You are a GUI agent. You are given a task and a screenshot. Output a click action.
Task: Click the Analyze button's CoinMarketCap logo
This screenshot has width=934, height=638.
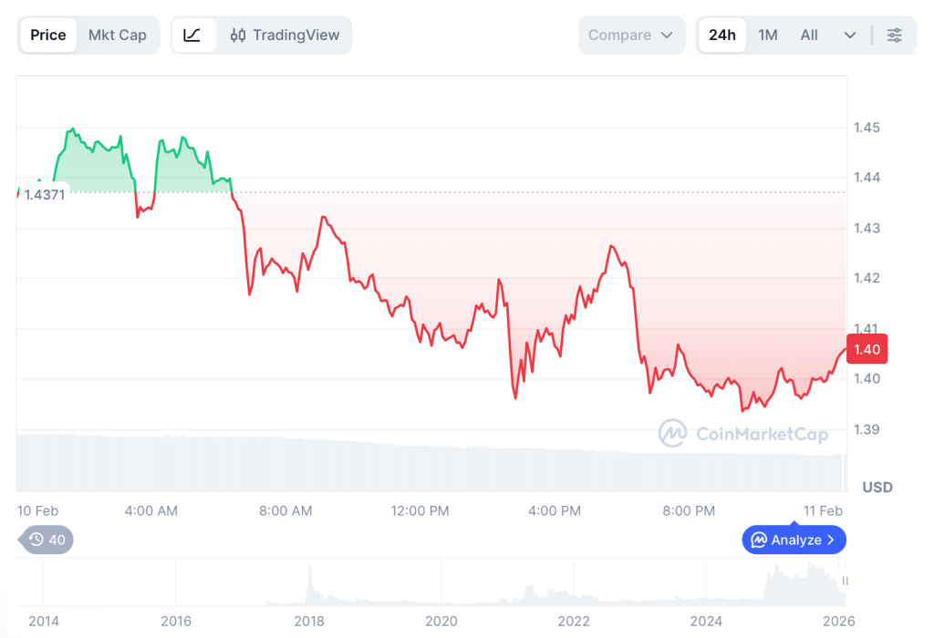[x=761, y=540]
